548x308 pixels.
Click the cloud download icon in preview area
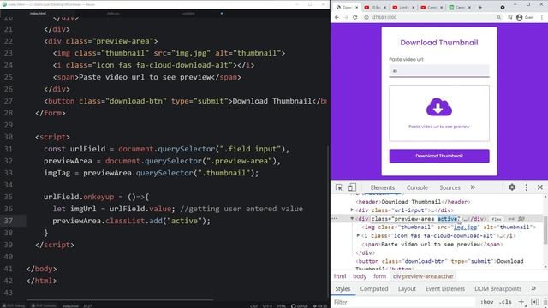[x=439, y=107]
